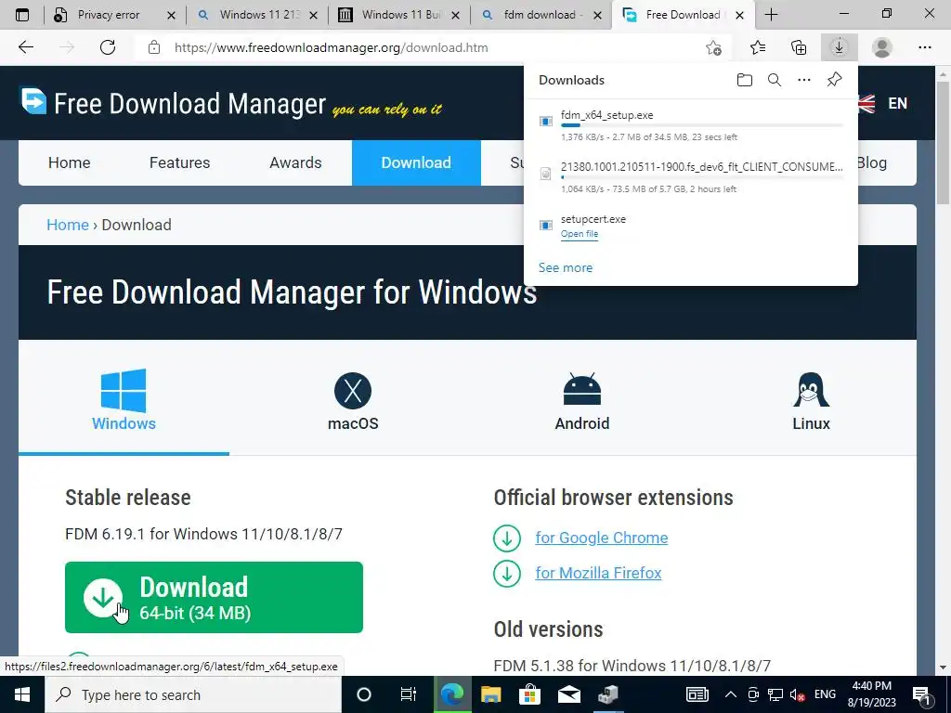Screen dimensions: 951x713
Task: Select the Linux penguin icon
Action: pos(811,390)
